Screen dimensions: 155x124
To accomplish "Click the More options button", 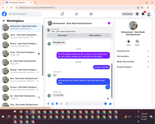I will [95, 35].
